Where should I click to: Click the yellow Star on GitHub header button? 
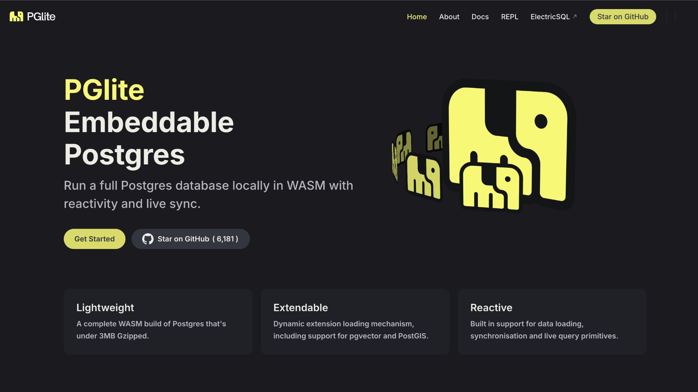pos(623,17)
